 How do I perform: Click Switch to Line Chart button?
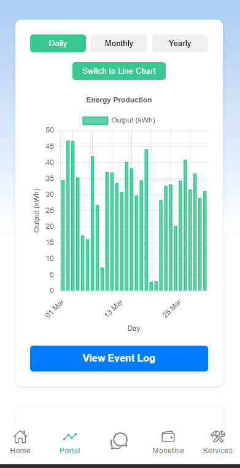click(119, 71)
